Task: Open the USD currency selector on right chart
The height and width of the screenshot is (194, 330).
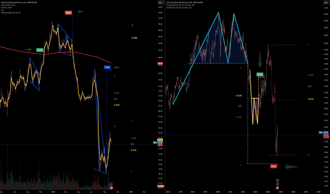Action: tap(326, 2)
